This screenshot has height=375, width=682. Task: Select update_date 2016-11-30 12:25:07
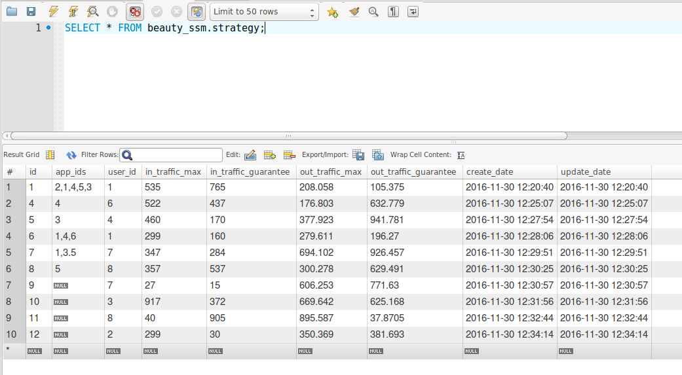[604, 204]
